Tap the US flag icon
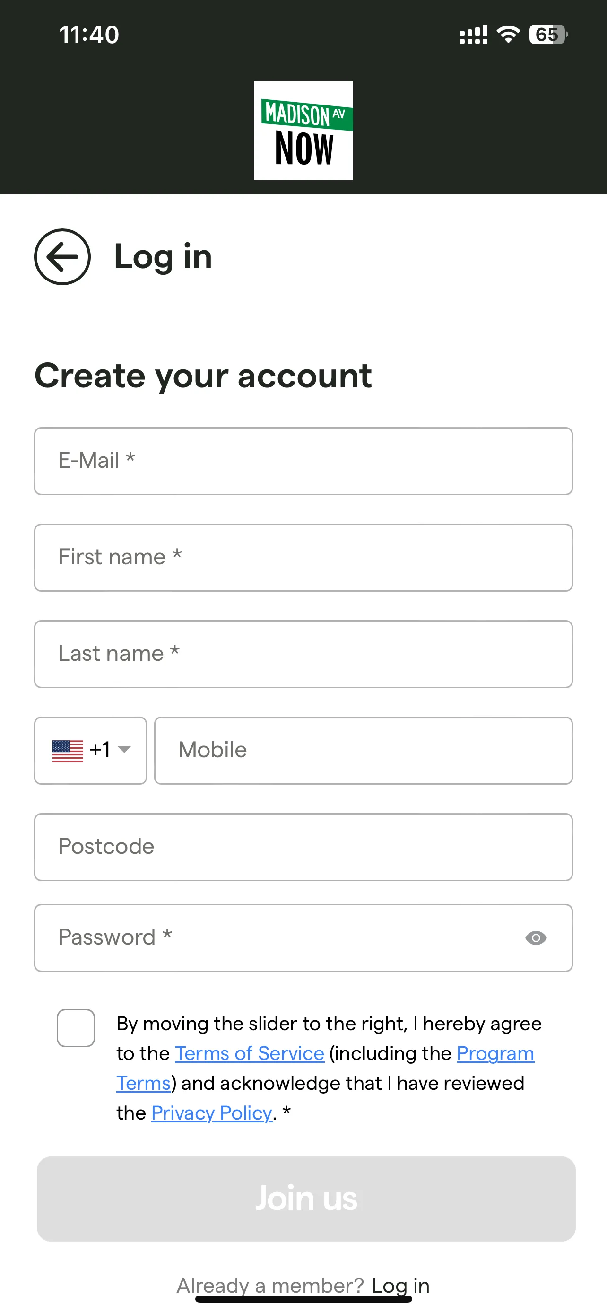Viewport: 607px width, 1314px height. tap(68, 751)
